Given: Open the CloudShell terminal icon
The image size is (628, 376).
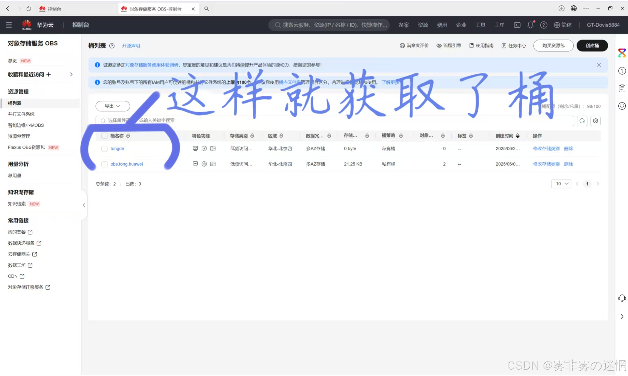Looking at the screenshot, I should tap(517, 25).
